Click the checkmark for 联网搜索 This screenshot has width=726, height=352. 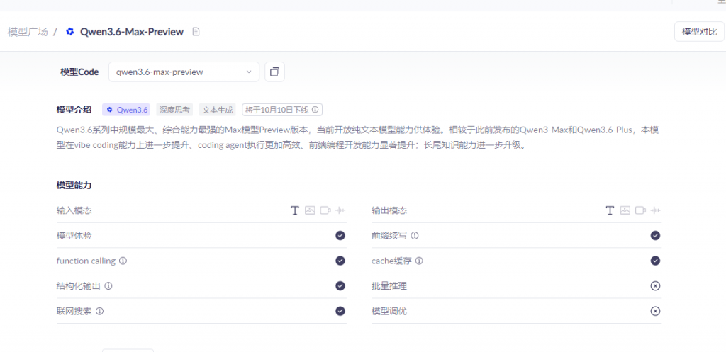click(x=340, y=311)
